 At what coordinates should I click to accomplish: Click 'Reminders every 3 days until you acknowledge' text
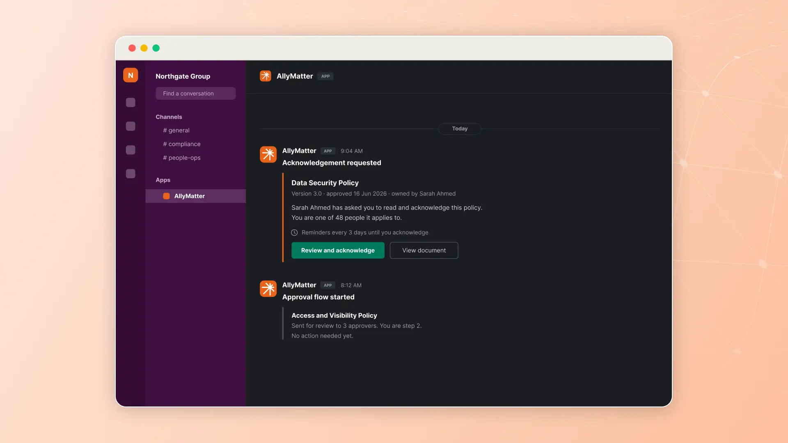365,233
